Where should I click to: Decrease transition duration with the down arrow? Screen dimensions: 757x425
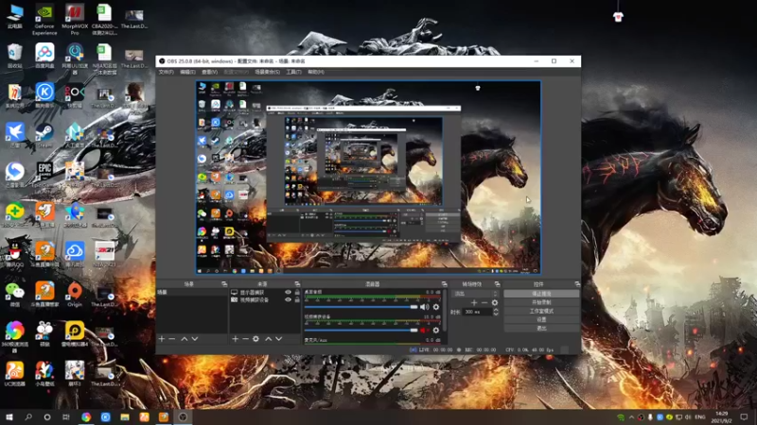pos(495,314)
